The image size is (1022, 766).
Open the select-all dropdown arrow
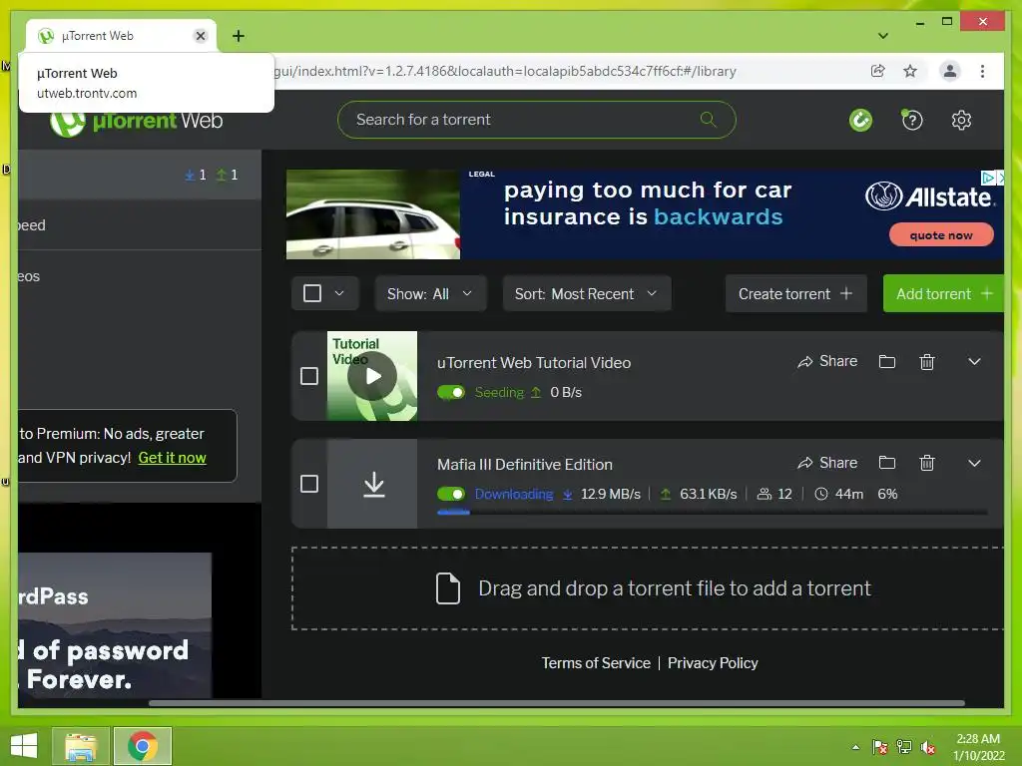click(x=339, y=293)
